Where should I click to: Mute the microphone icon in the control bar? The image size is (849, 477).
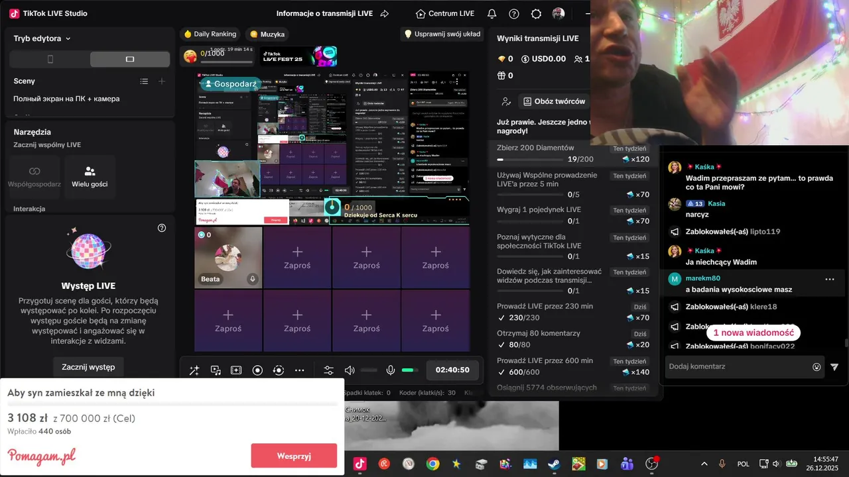(391, 370)
